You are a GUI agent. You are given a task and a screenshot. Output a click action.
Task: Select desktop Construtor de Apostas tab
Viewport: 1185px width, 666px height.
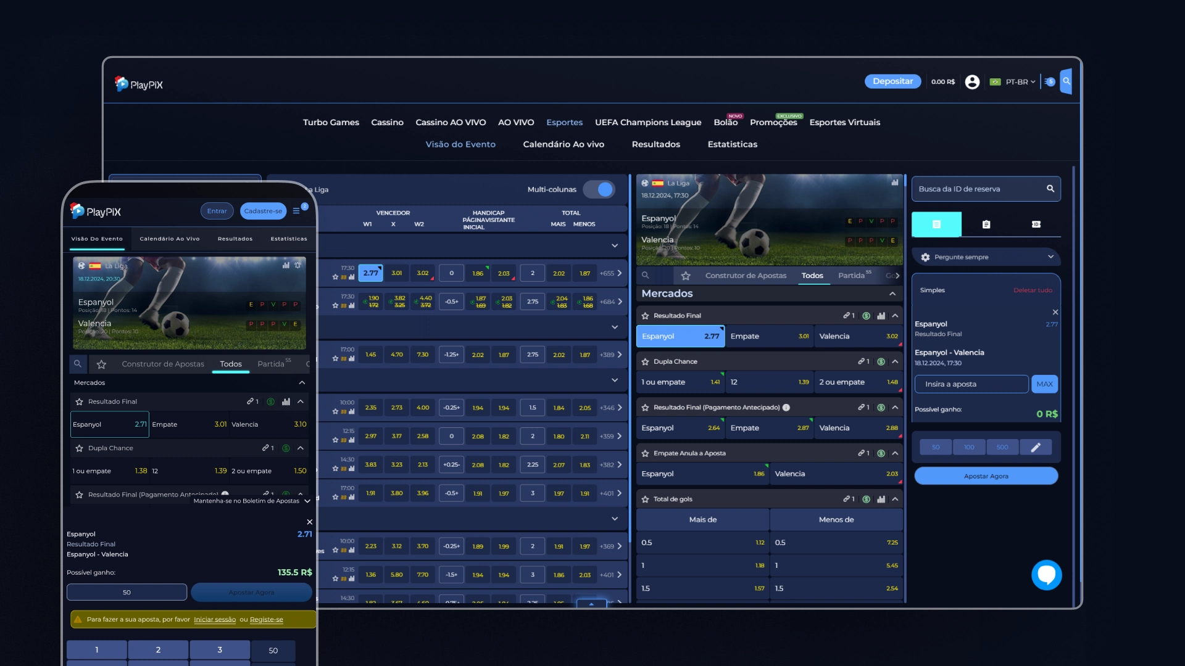click(x=746, y=276)
